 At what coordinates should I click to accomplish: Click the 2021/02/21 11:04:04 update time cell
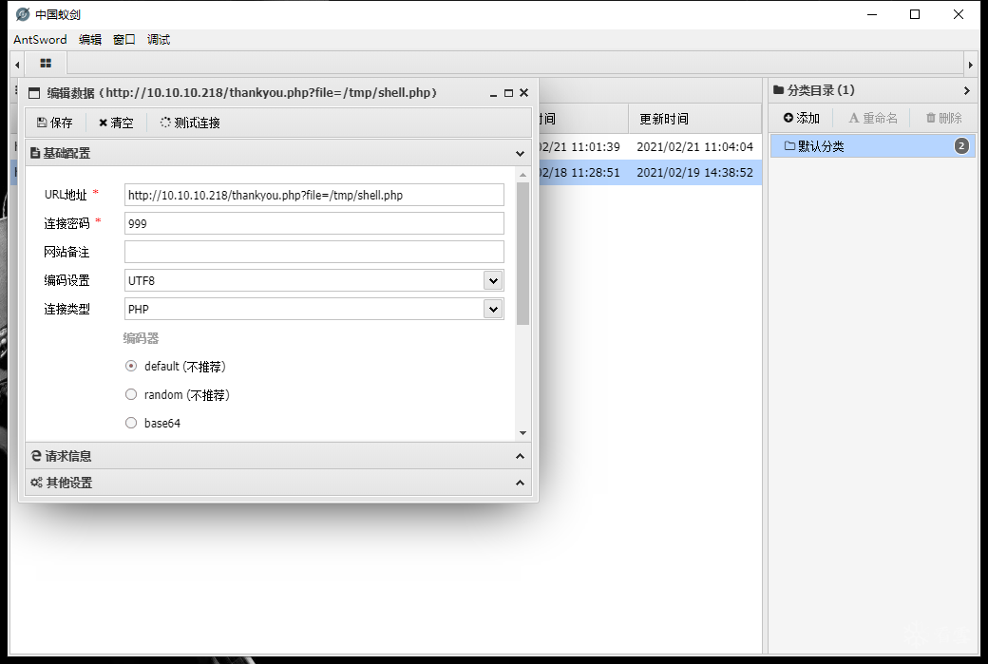[x=694, y=147]
